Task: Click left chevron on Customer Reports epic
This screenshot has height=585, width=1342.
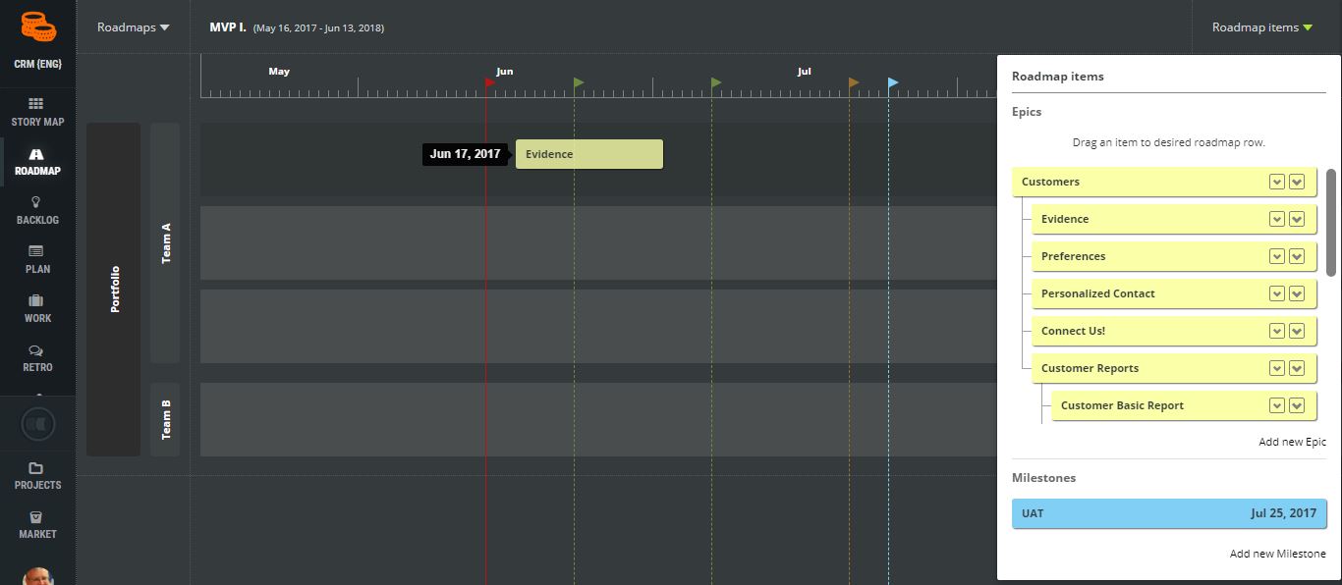Action: point(1277,368)
